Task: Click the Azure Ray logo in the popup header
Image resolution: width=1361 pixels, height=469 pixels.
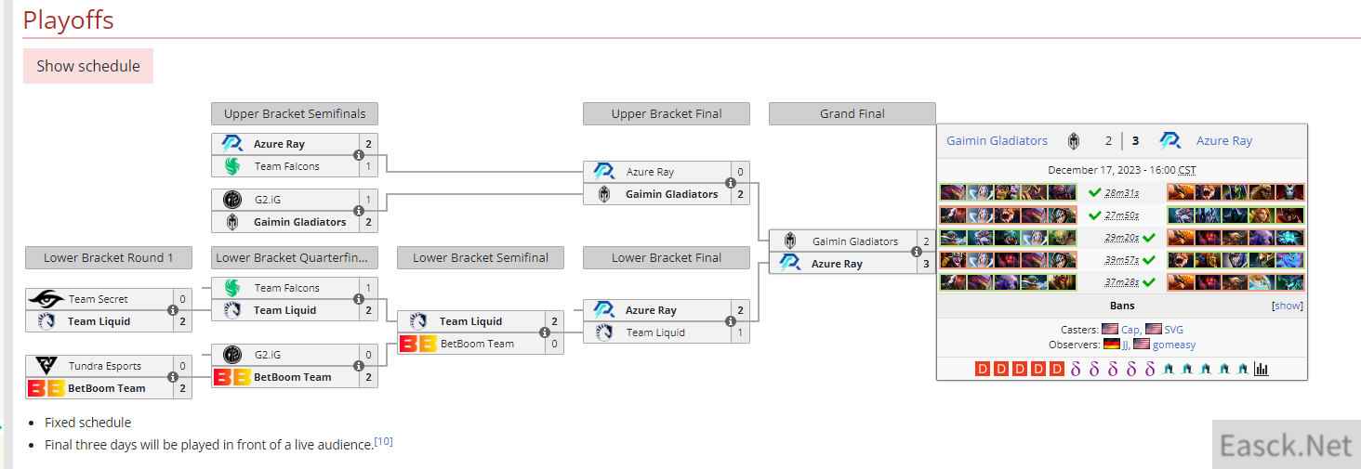Action: pos(1169,141)
